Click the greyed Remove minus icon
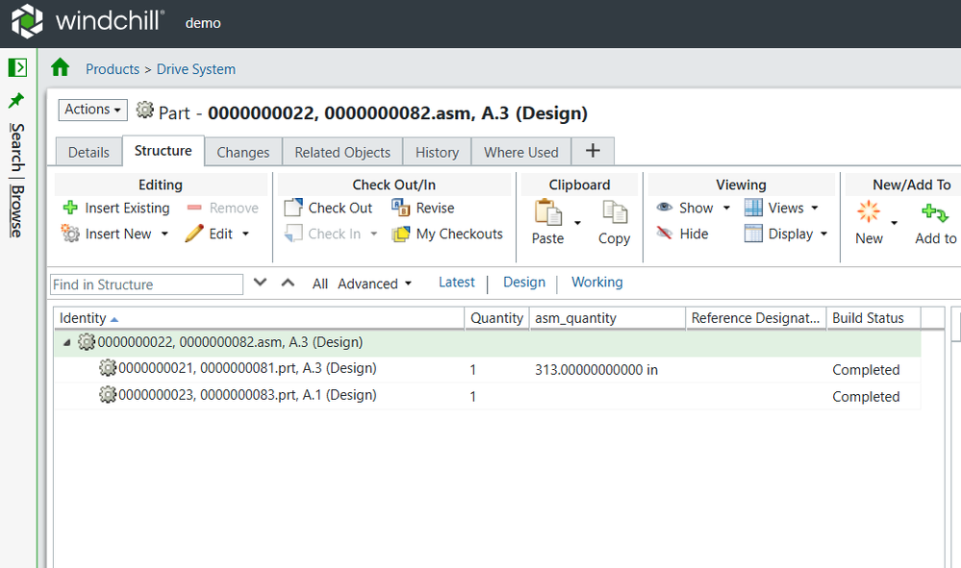This screenshot has height=568, width=961. pos(194,208)
